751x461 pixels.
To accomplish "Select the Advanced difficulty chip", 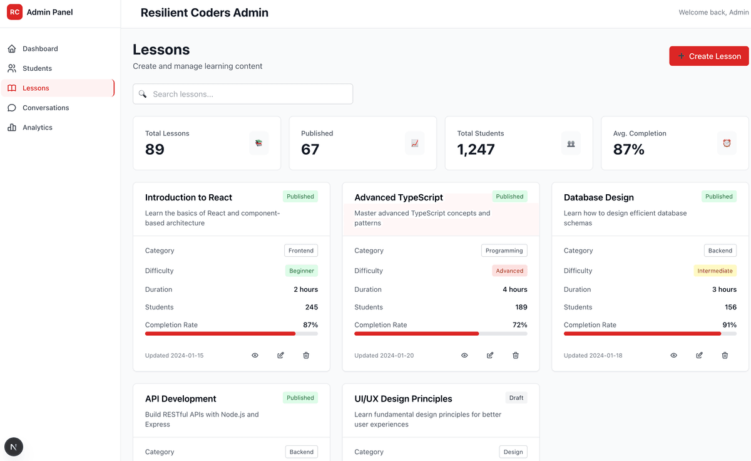I will 509,271.
